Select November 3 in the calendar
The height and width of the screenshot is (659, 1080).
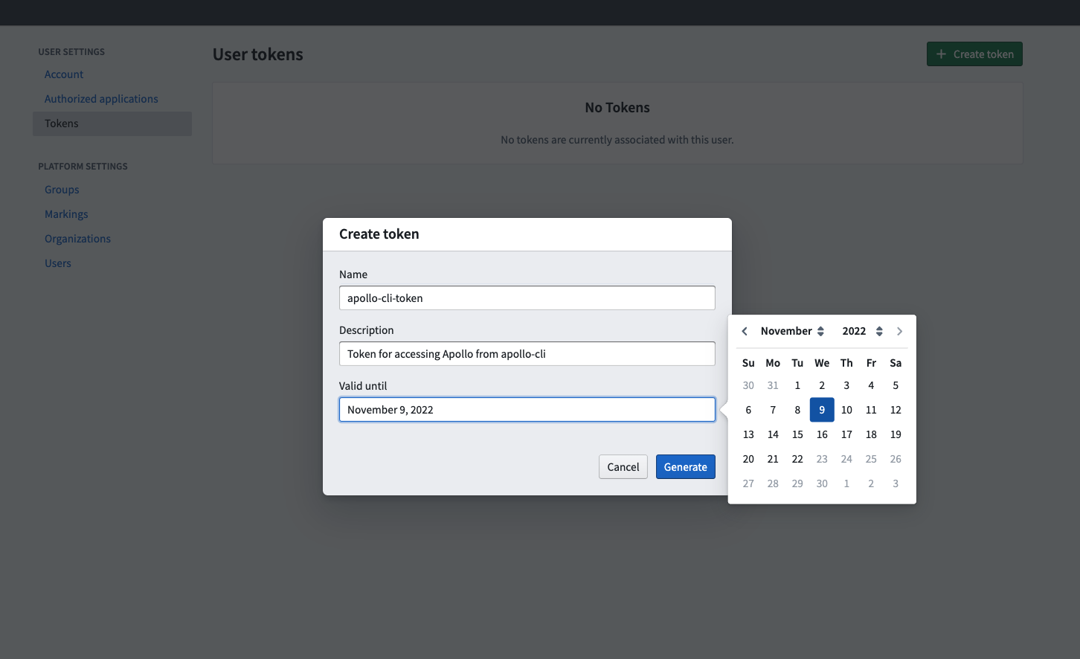[846, 385]
